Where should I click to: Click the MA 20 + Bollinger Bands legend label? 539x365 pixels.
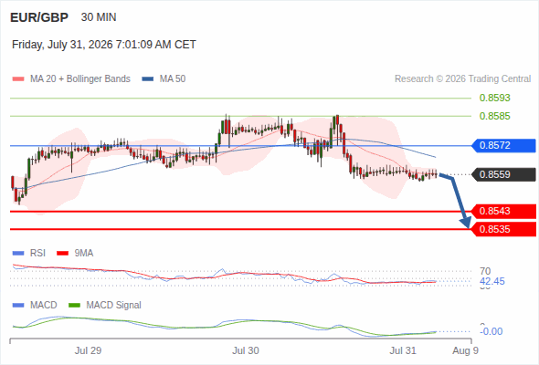pos(80,79)
